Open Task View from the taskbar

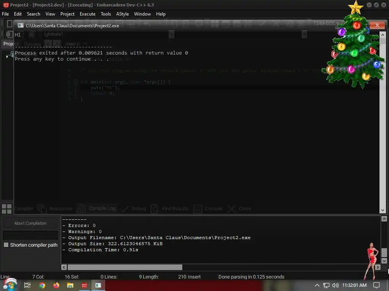[27, 285]
